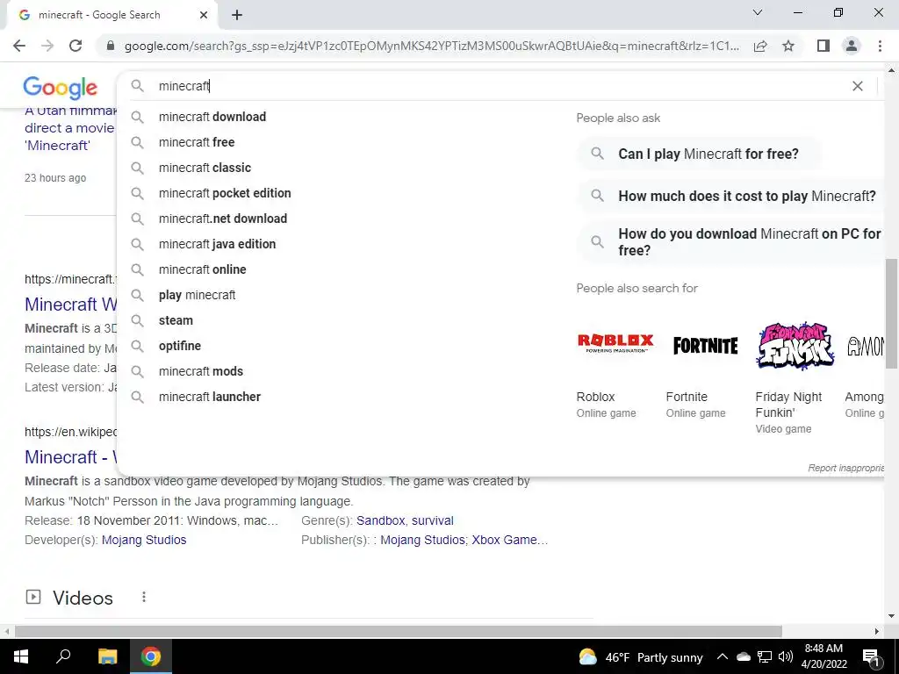Open the Videos section three-dot menu
This screenshot has width=899, height=674.
(144, 597)
